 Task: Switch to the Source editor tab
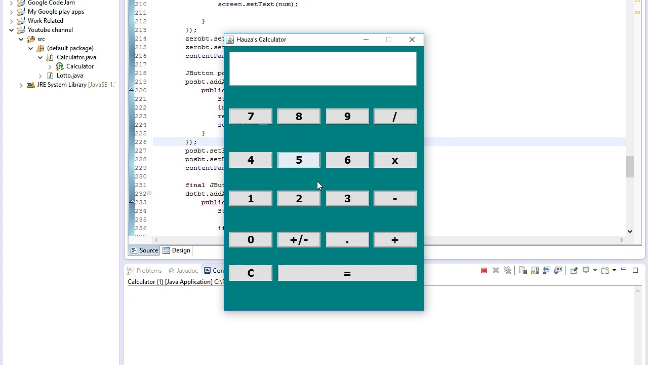[144, 250]
